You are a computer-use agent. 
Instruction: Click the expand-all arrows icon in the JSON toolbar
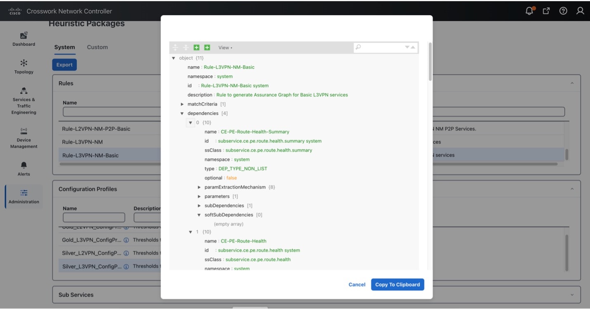[176, 47]
